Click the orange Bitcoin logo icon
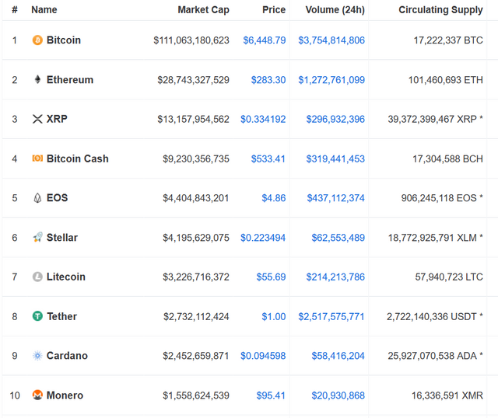 click(37, 40)
